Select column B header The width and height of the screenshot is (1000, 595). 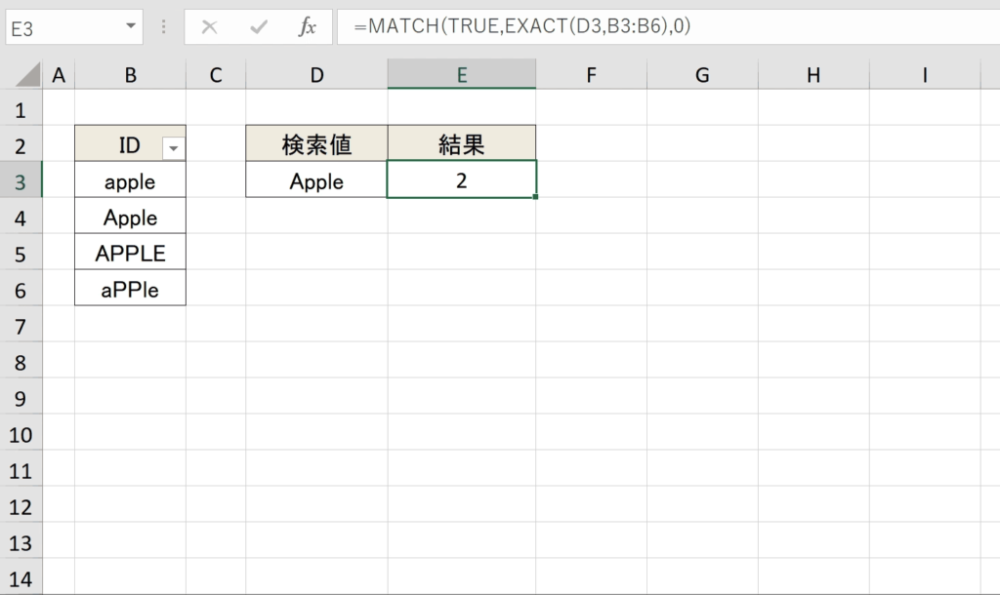click(x=131, y=74)
